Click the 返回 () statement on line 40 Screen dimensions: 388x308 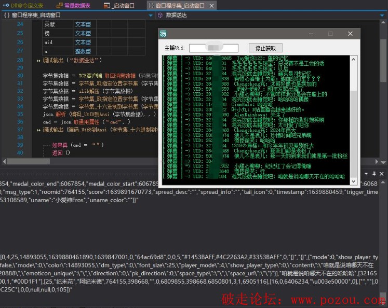coord(61,153)
